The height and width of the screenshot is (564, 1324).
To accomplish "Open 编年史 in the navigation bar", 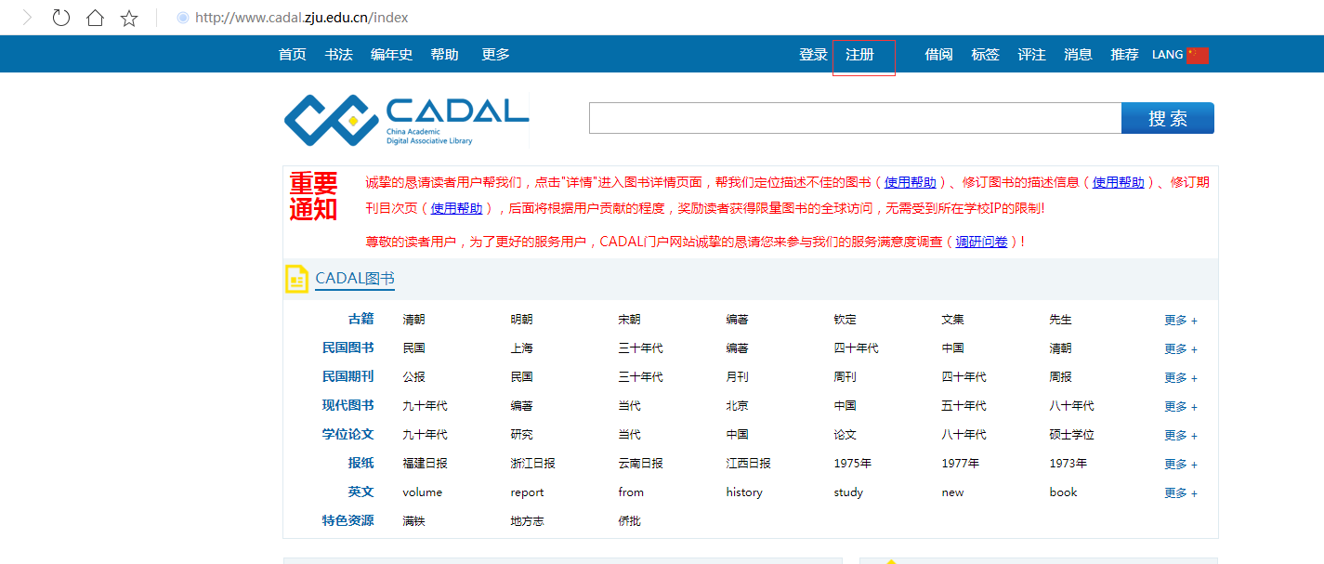I will (x=391, y=55).
